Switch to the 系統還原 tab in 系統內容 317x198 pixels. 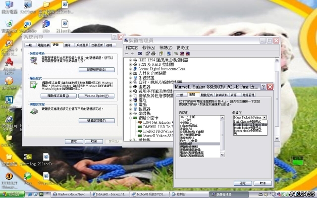pos(82,45)
